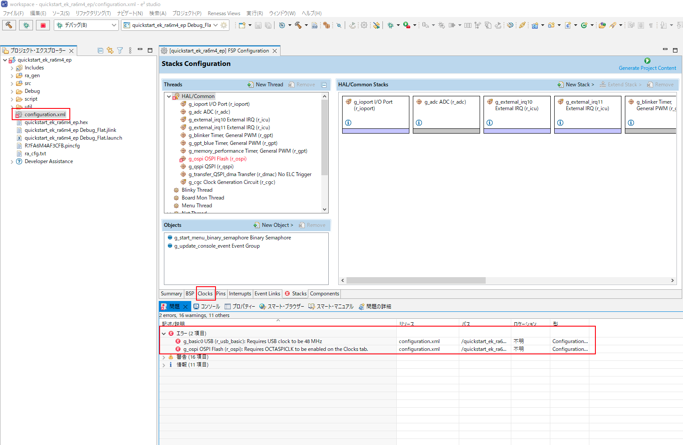This screenshot has height=445, width=683.
Task: Click the green Generate Project Content icon
Action: coord(647,61)
